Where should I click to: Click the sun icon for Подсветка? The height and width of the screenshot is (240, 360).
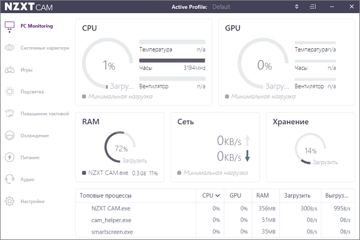(10, 92)
